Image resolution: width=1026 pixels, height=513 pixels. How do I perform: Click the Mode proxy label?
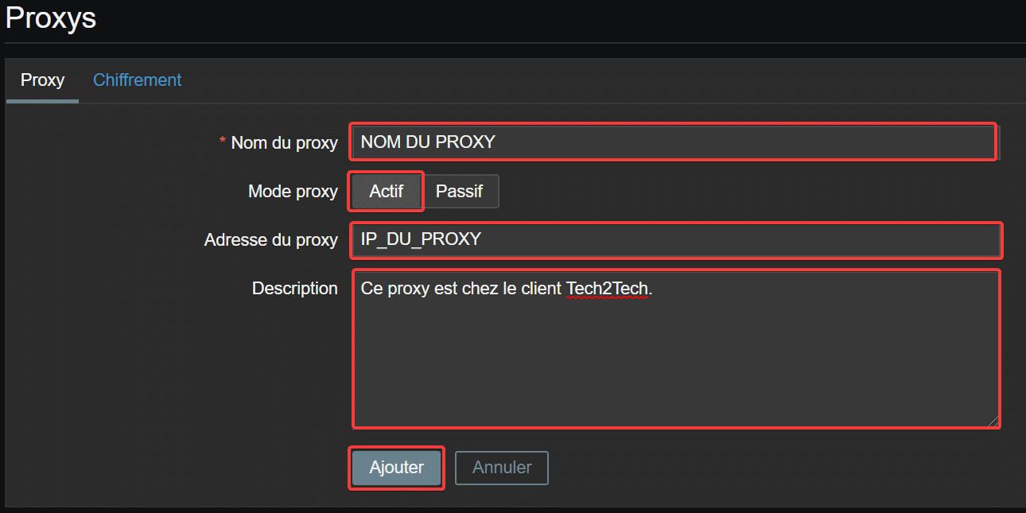point(293,192)
